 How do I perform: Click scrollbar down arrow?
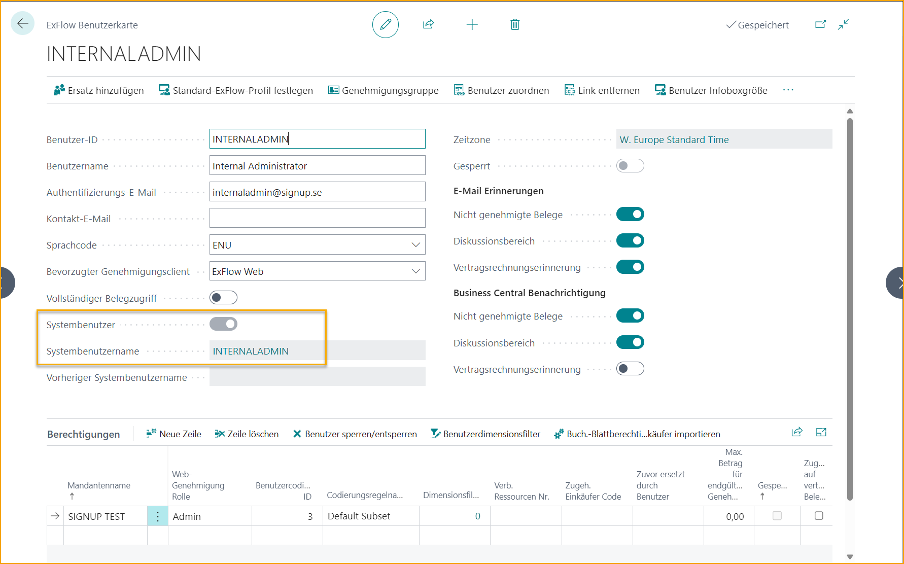[850, 556]
